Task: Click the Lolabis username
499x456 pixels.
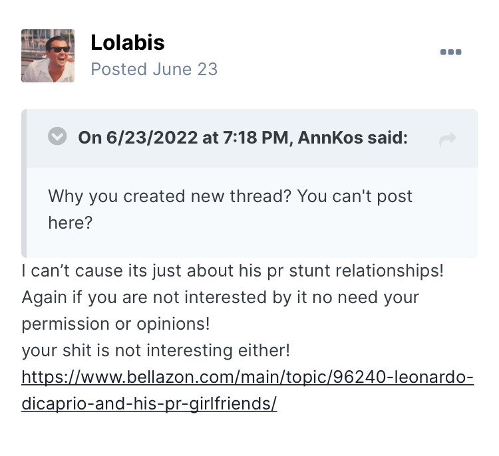Action: [x=127, y=43]
